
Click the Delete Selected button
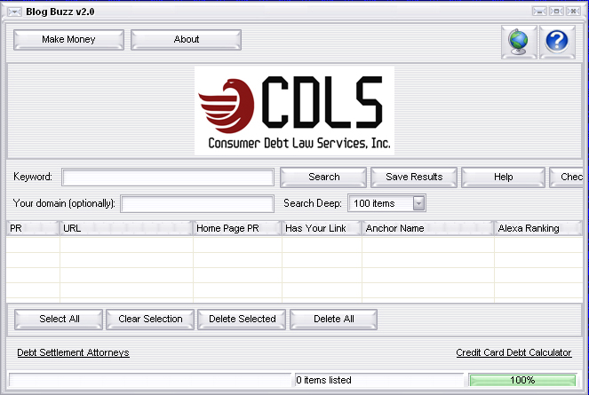[x=242, y=320]
